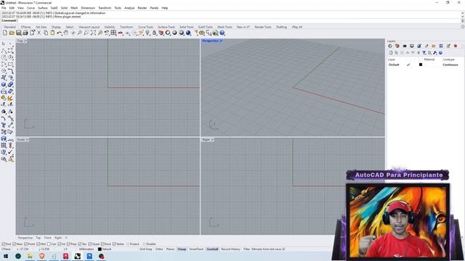Toggle Gumball in the status bar

pyautogui.click(x=212, y=249)
